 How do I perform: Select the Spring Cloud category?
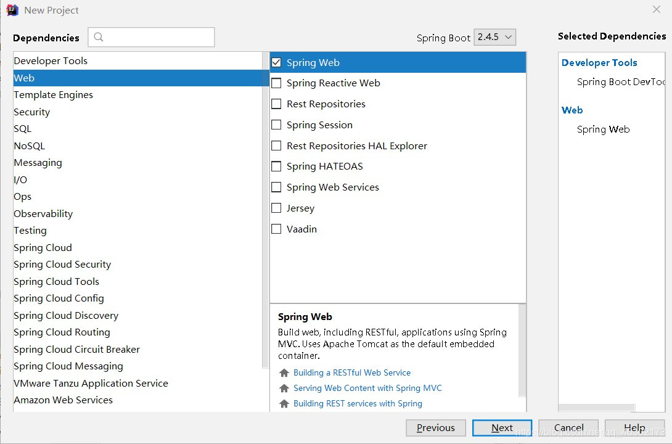pyautogui.click(x=137, y=248)
